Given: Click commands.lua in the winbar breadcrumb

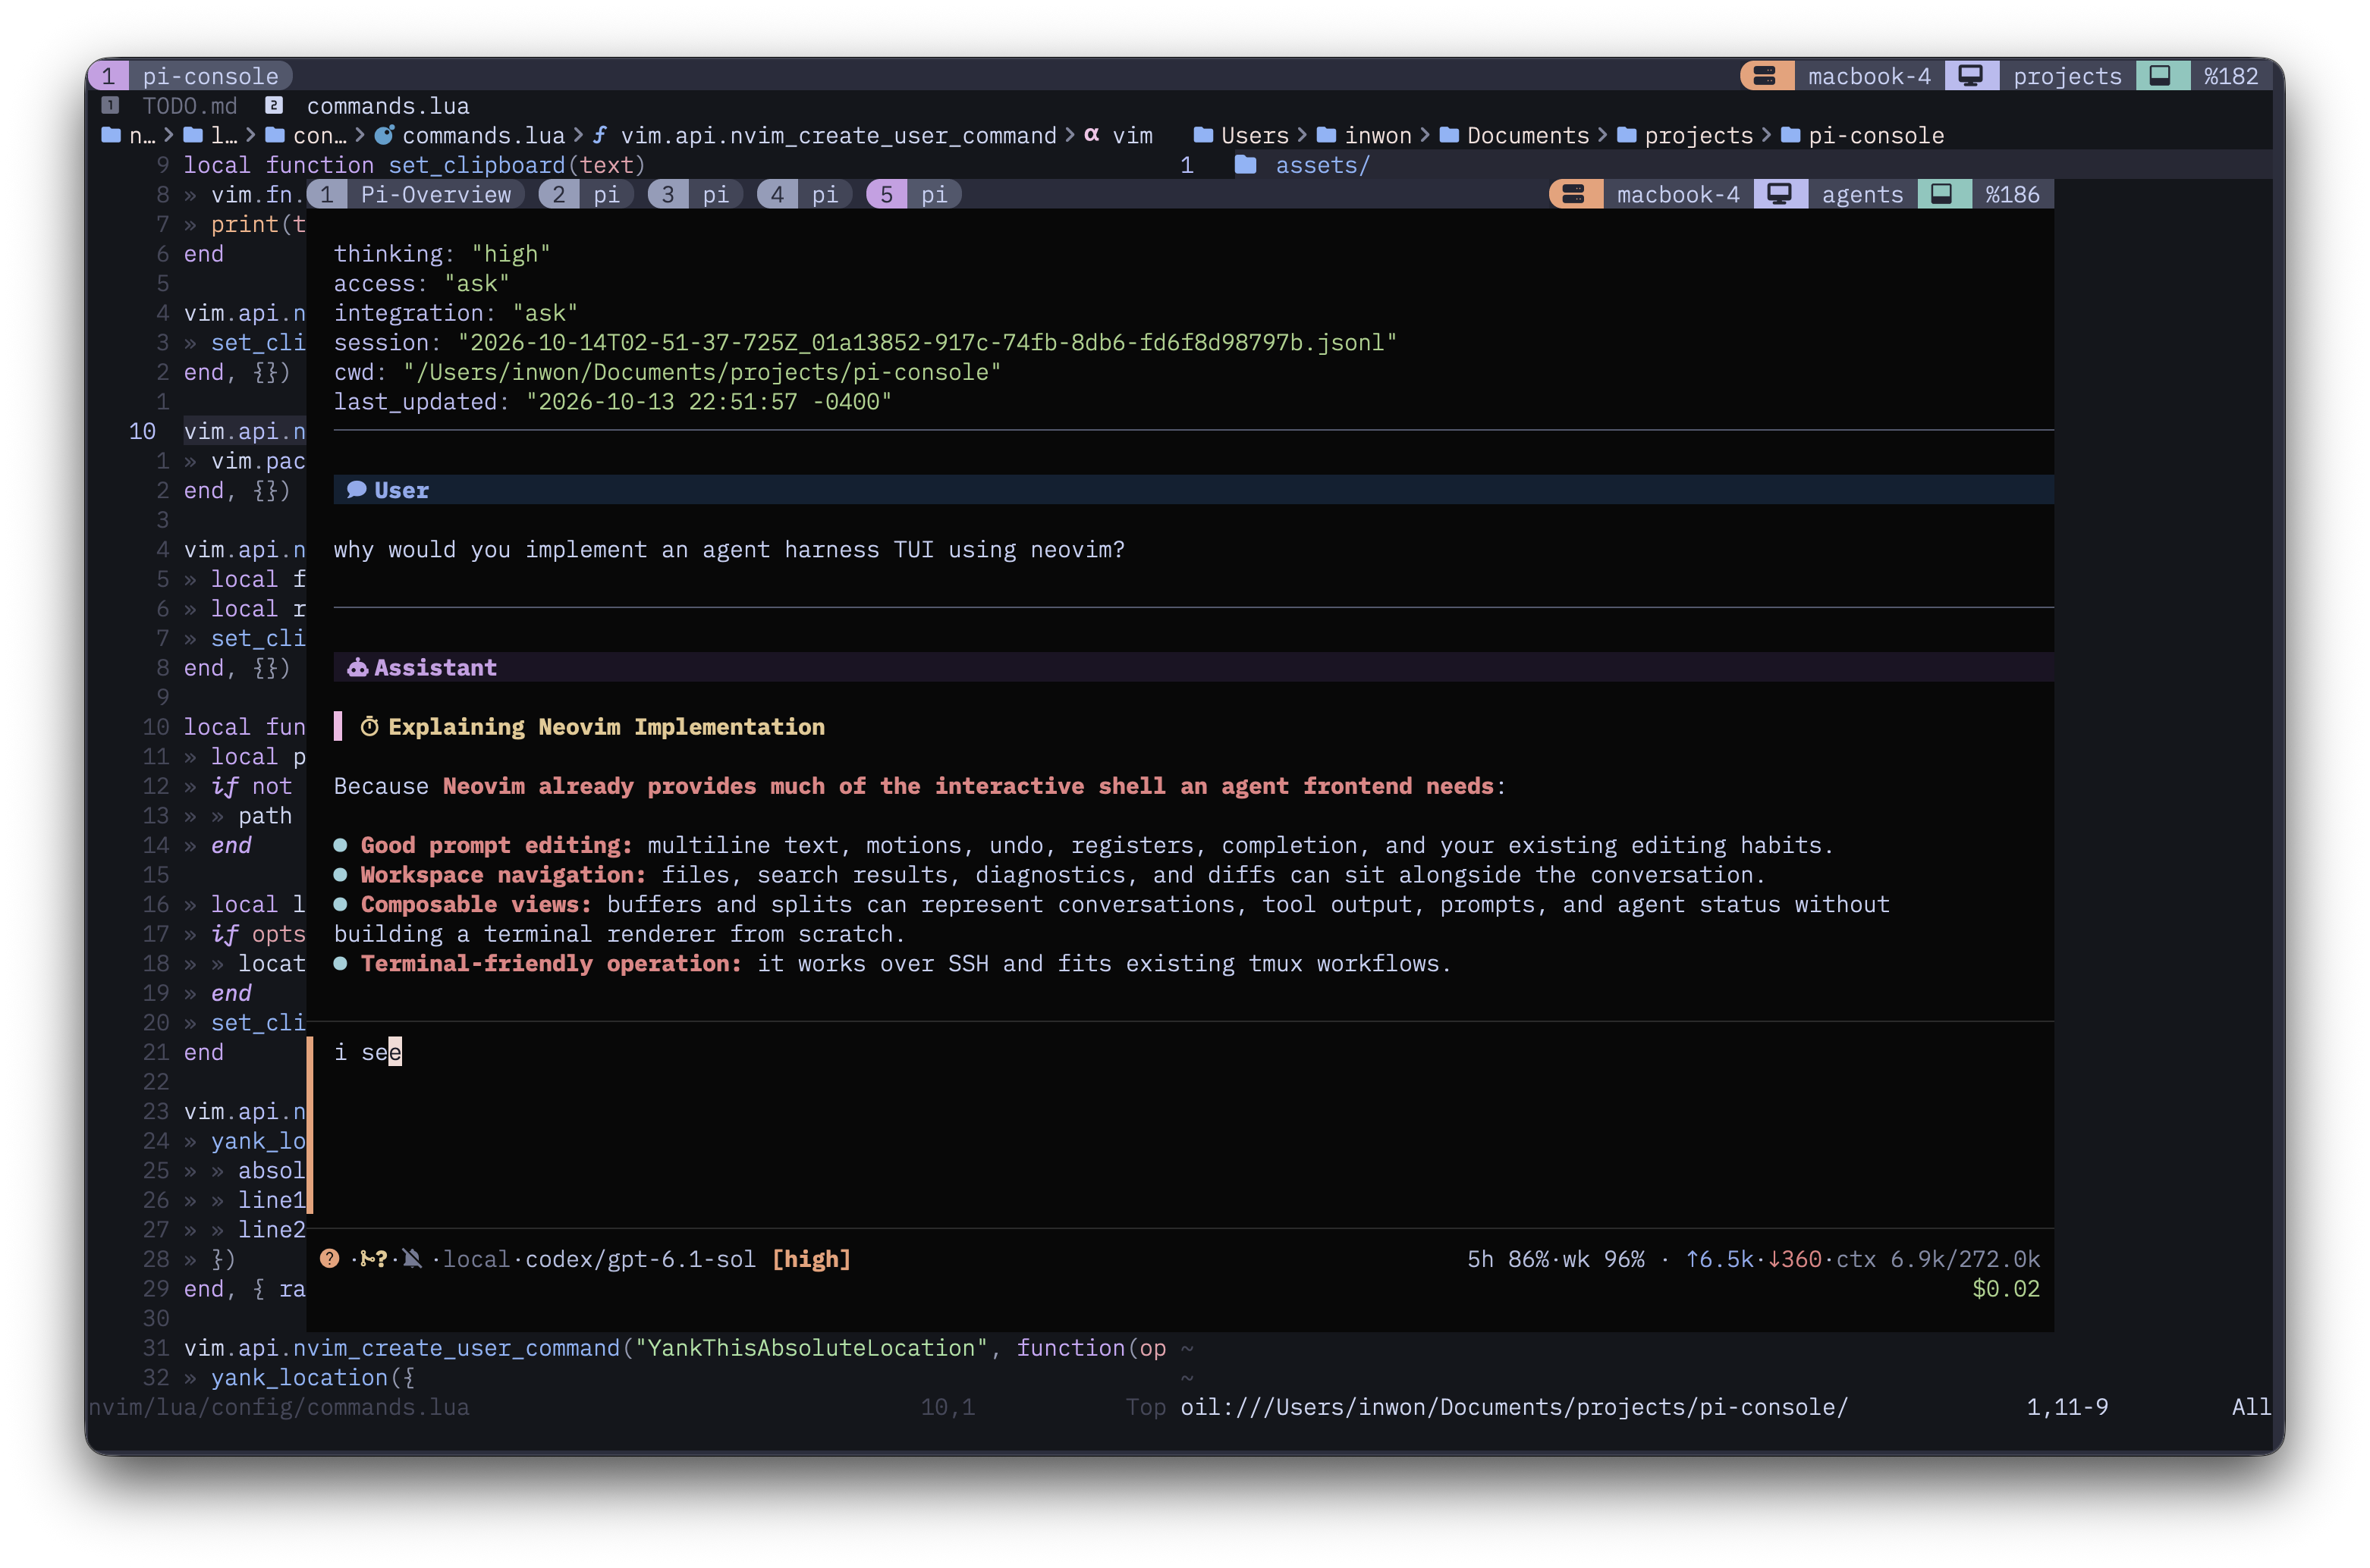Looking at the screenshot, I should pos(483,135).
